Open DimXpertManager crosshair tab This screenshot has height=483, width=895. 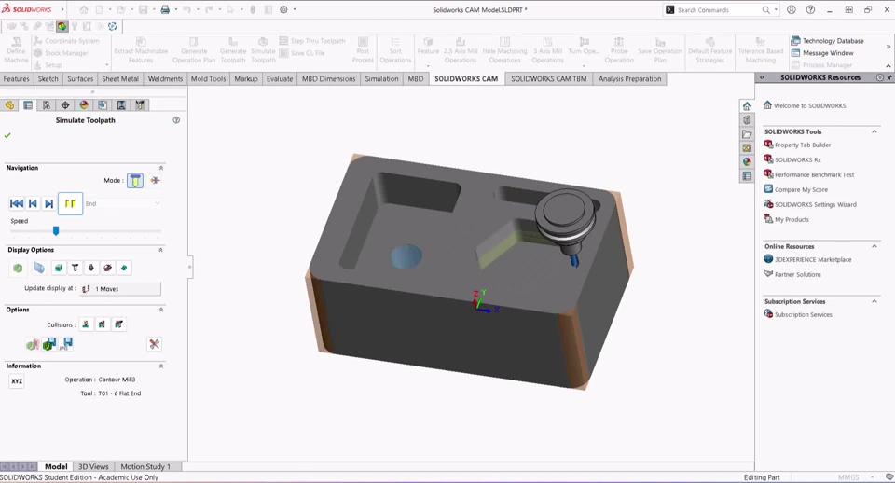click(65, 105)
